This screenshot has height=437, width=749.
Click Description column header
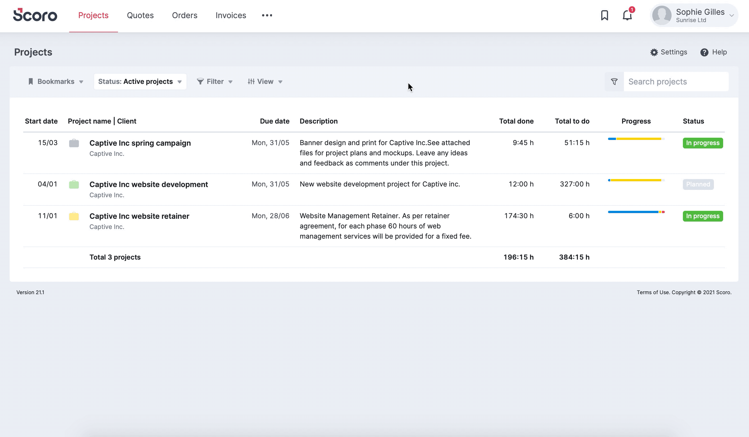coord(318,121)
